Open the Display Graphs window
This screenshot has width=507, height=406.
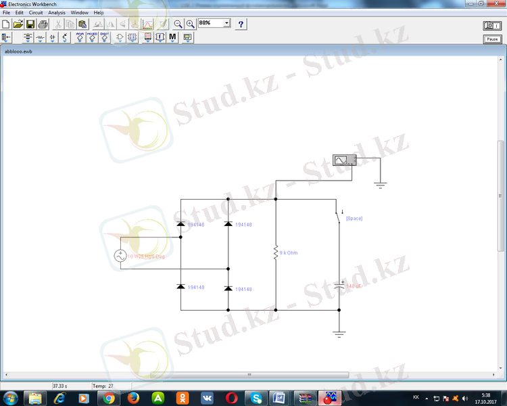point(147,24)
